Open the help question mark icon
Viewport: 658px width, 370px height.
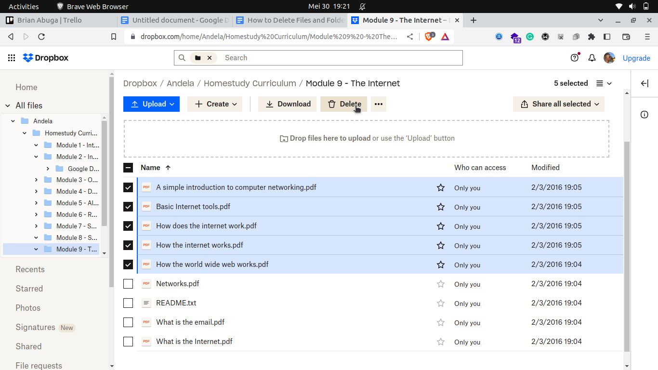(575, 58)
